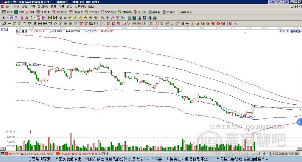Select the Gann fan lines icon
This screenshot has width=302, height=162.
pyautogui.click(x=109, y=24)
